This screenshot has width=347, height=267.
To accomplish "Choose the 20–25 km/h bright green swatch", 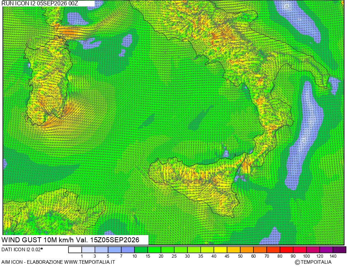I will [167, 250].
